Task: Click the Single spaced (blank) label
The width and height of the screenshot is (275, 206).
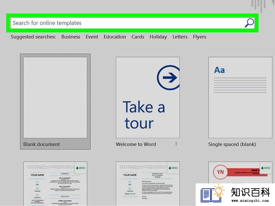Action: pyautogui.click(x=232, y=145)
